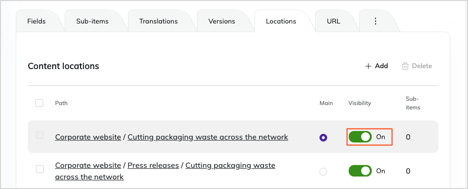Viewport: 468px width, 189px height.
Task: Go to the Translations tab
Action: coord(158,21)
